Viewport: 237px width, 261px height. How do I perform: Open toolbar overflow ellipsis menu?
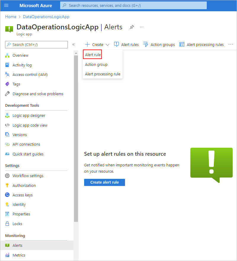pos(231,44)
